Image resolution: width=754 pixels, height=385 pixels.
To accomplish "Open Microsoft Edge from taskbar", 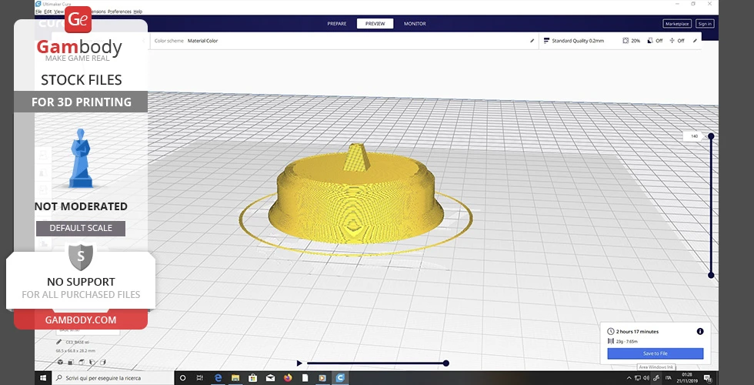I will point(217,378).
